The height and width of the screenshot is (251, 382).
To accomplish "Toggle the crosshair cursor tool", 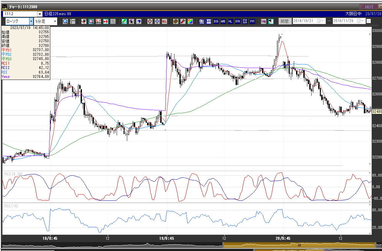I will coord(73,21).
